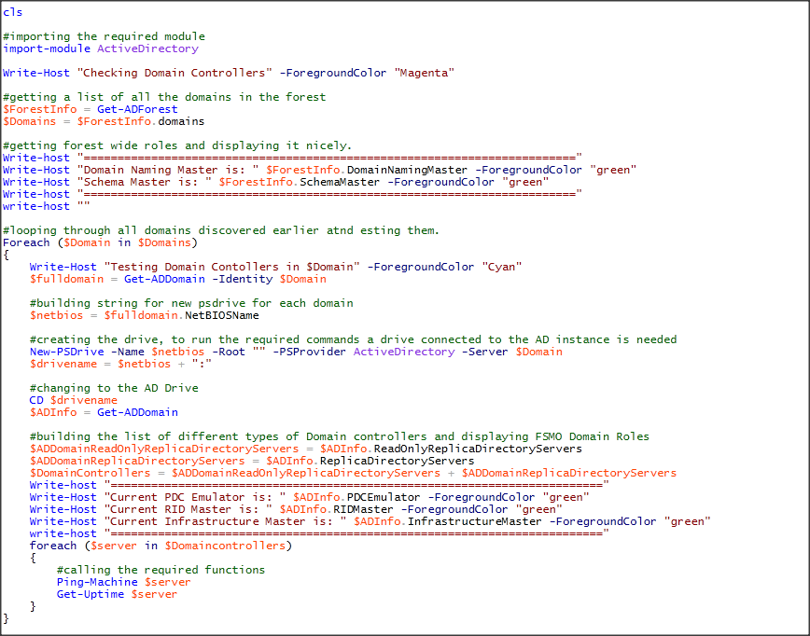The height and width of the screenshot is (636, 810).
Task: Click the Get-Uptime function call
Action: 90,594
